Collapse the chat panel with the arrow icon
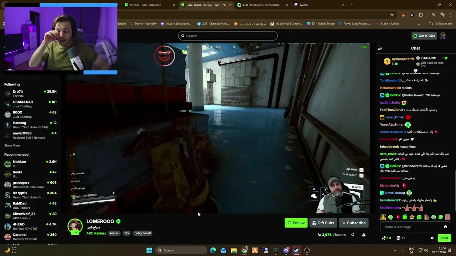Screen dimensions: 456x256 click(x=380, y=48)
